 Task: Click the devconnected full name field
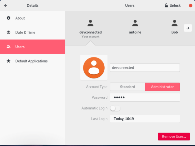(x=145, y=68)
